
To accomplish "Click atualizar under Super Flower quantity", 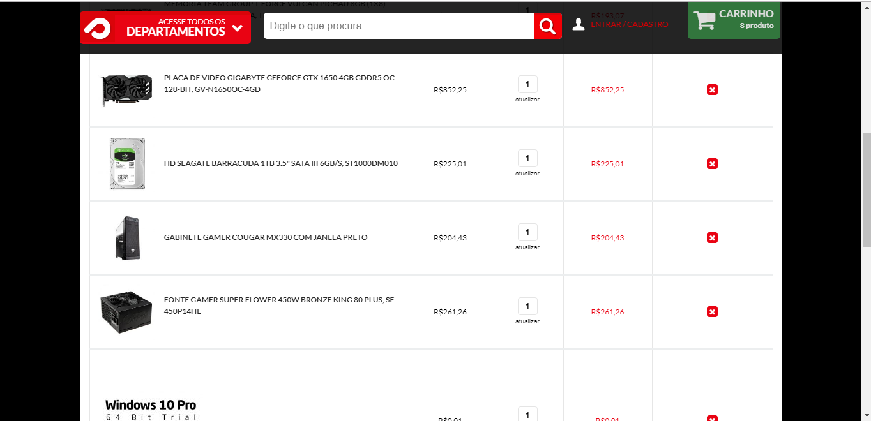I will pyautogui.click(x=527, y=321).
